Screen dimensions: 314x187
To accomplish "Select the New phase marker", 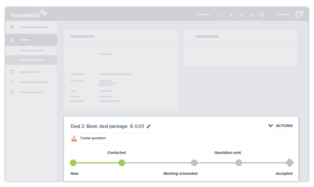I will 73,163.
